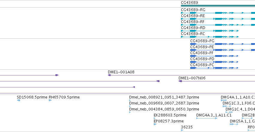Image resolution: width=255 pixels, height=132 pixels.
Task: Select DMG4A.3_1.A11.C1 cDNA label
Action: [214, 116]
